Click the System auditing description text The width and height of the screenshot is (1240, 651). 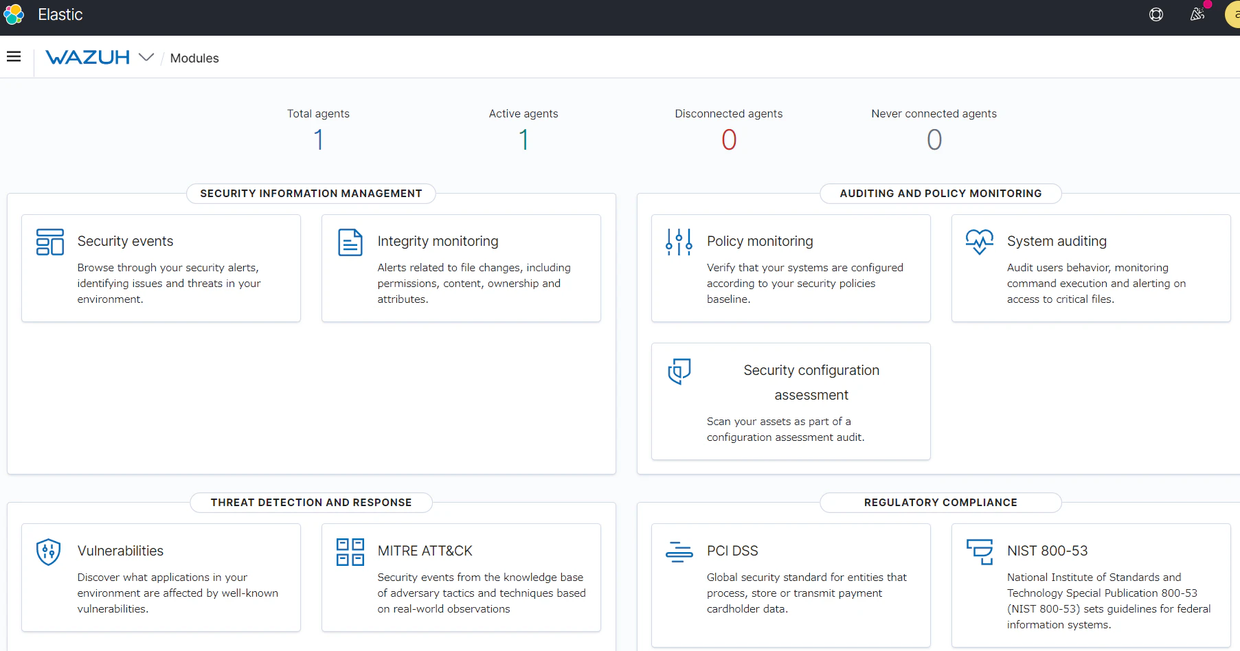[x=1096, y=284]
